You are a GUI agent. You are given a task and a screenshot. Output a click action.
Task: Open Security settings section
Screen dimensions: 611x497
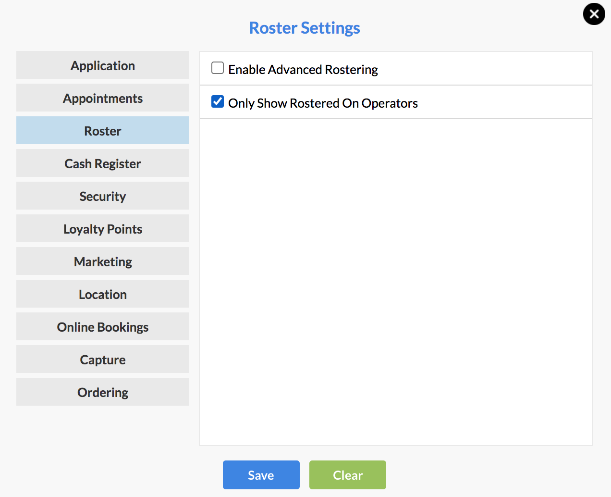(x=103, y=196)
